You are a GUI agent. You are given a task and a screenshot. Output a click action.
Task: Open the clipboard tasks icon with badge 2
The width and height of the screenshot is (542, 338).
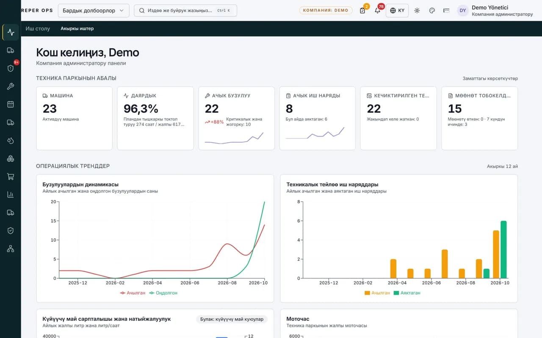coord(362,11)
